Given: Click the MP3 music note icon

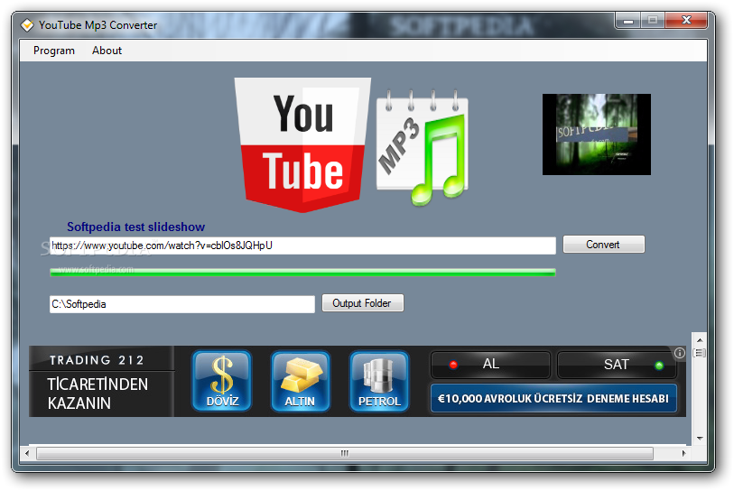Looking at the screenshot, I should [x=423, y=147].
